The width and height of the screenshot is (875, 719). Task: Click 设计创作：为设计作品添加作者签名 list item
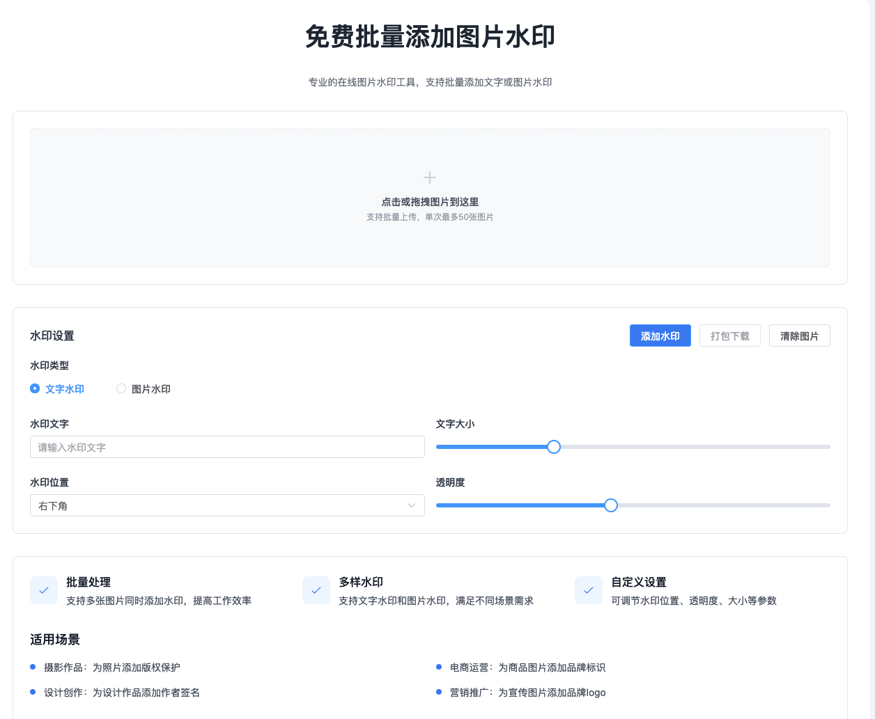[122, 693]
